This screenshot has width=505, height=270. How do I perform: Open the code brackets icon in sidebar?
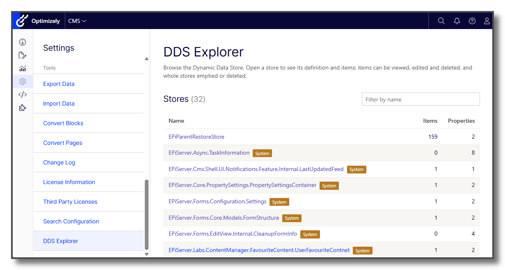[23, 94]
